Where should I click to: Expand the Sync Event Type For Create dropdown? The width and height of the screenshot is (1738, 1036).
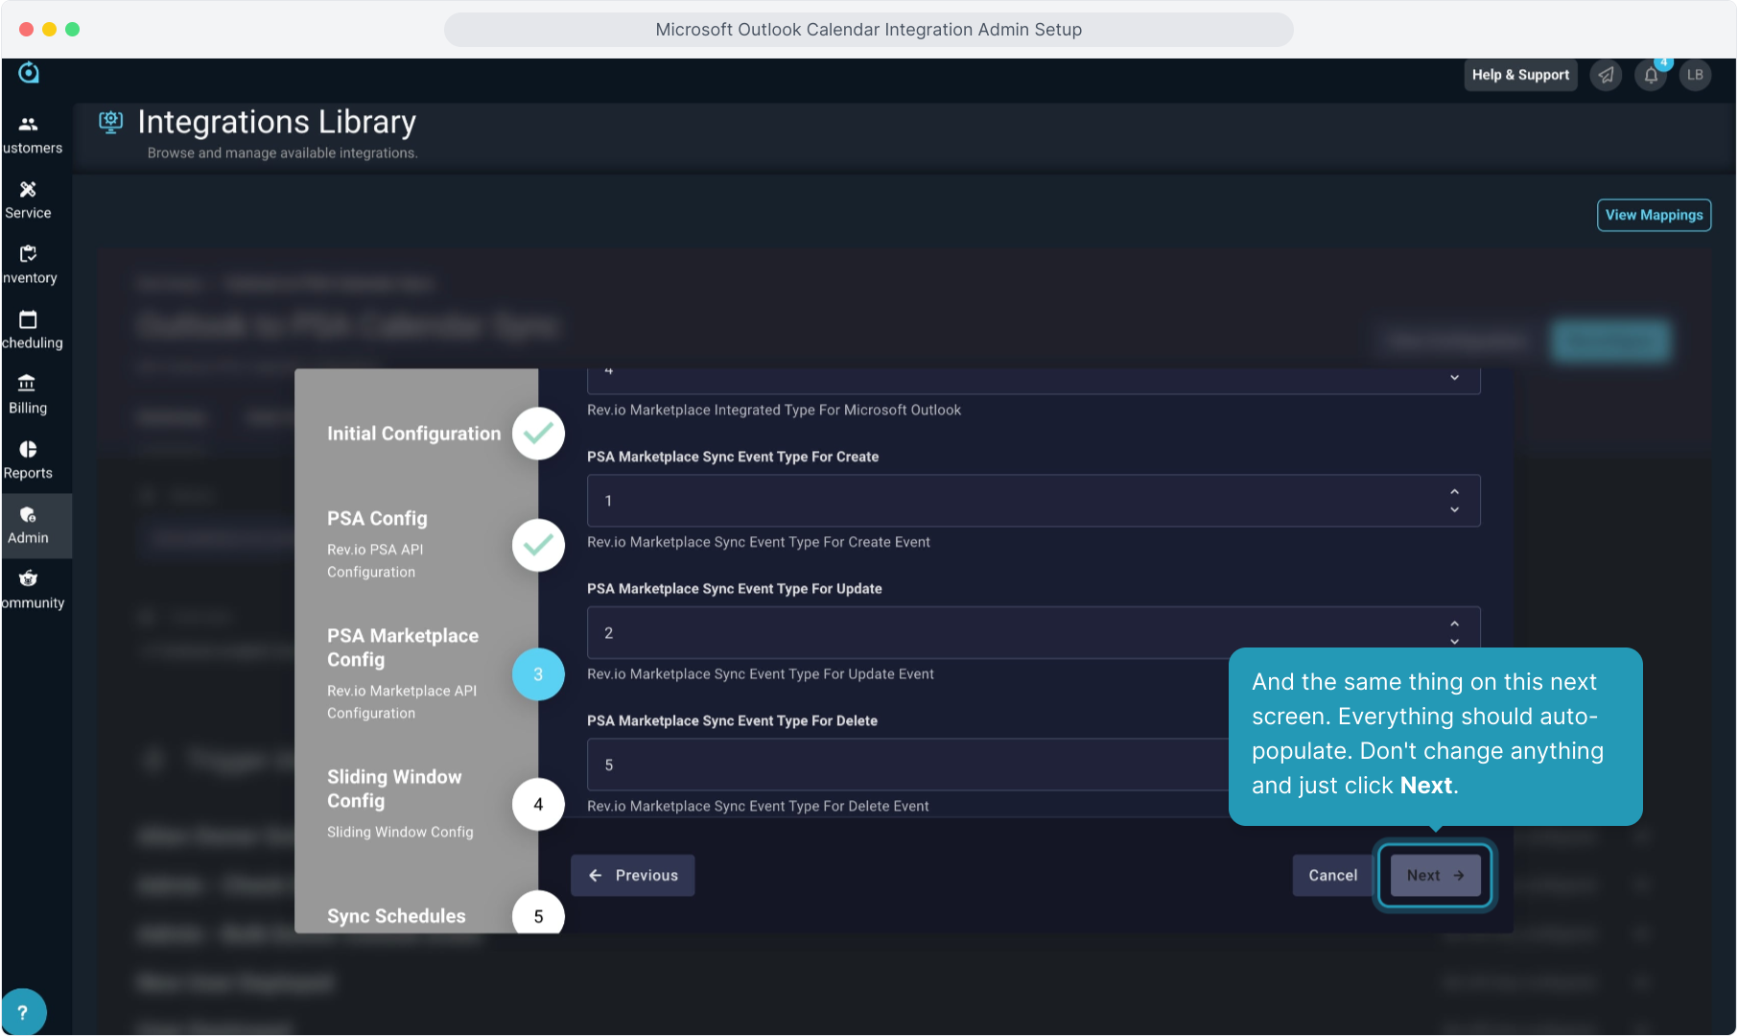[x=1454, y=501]
